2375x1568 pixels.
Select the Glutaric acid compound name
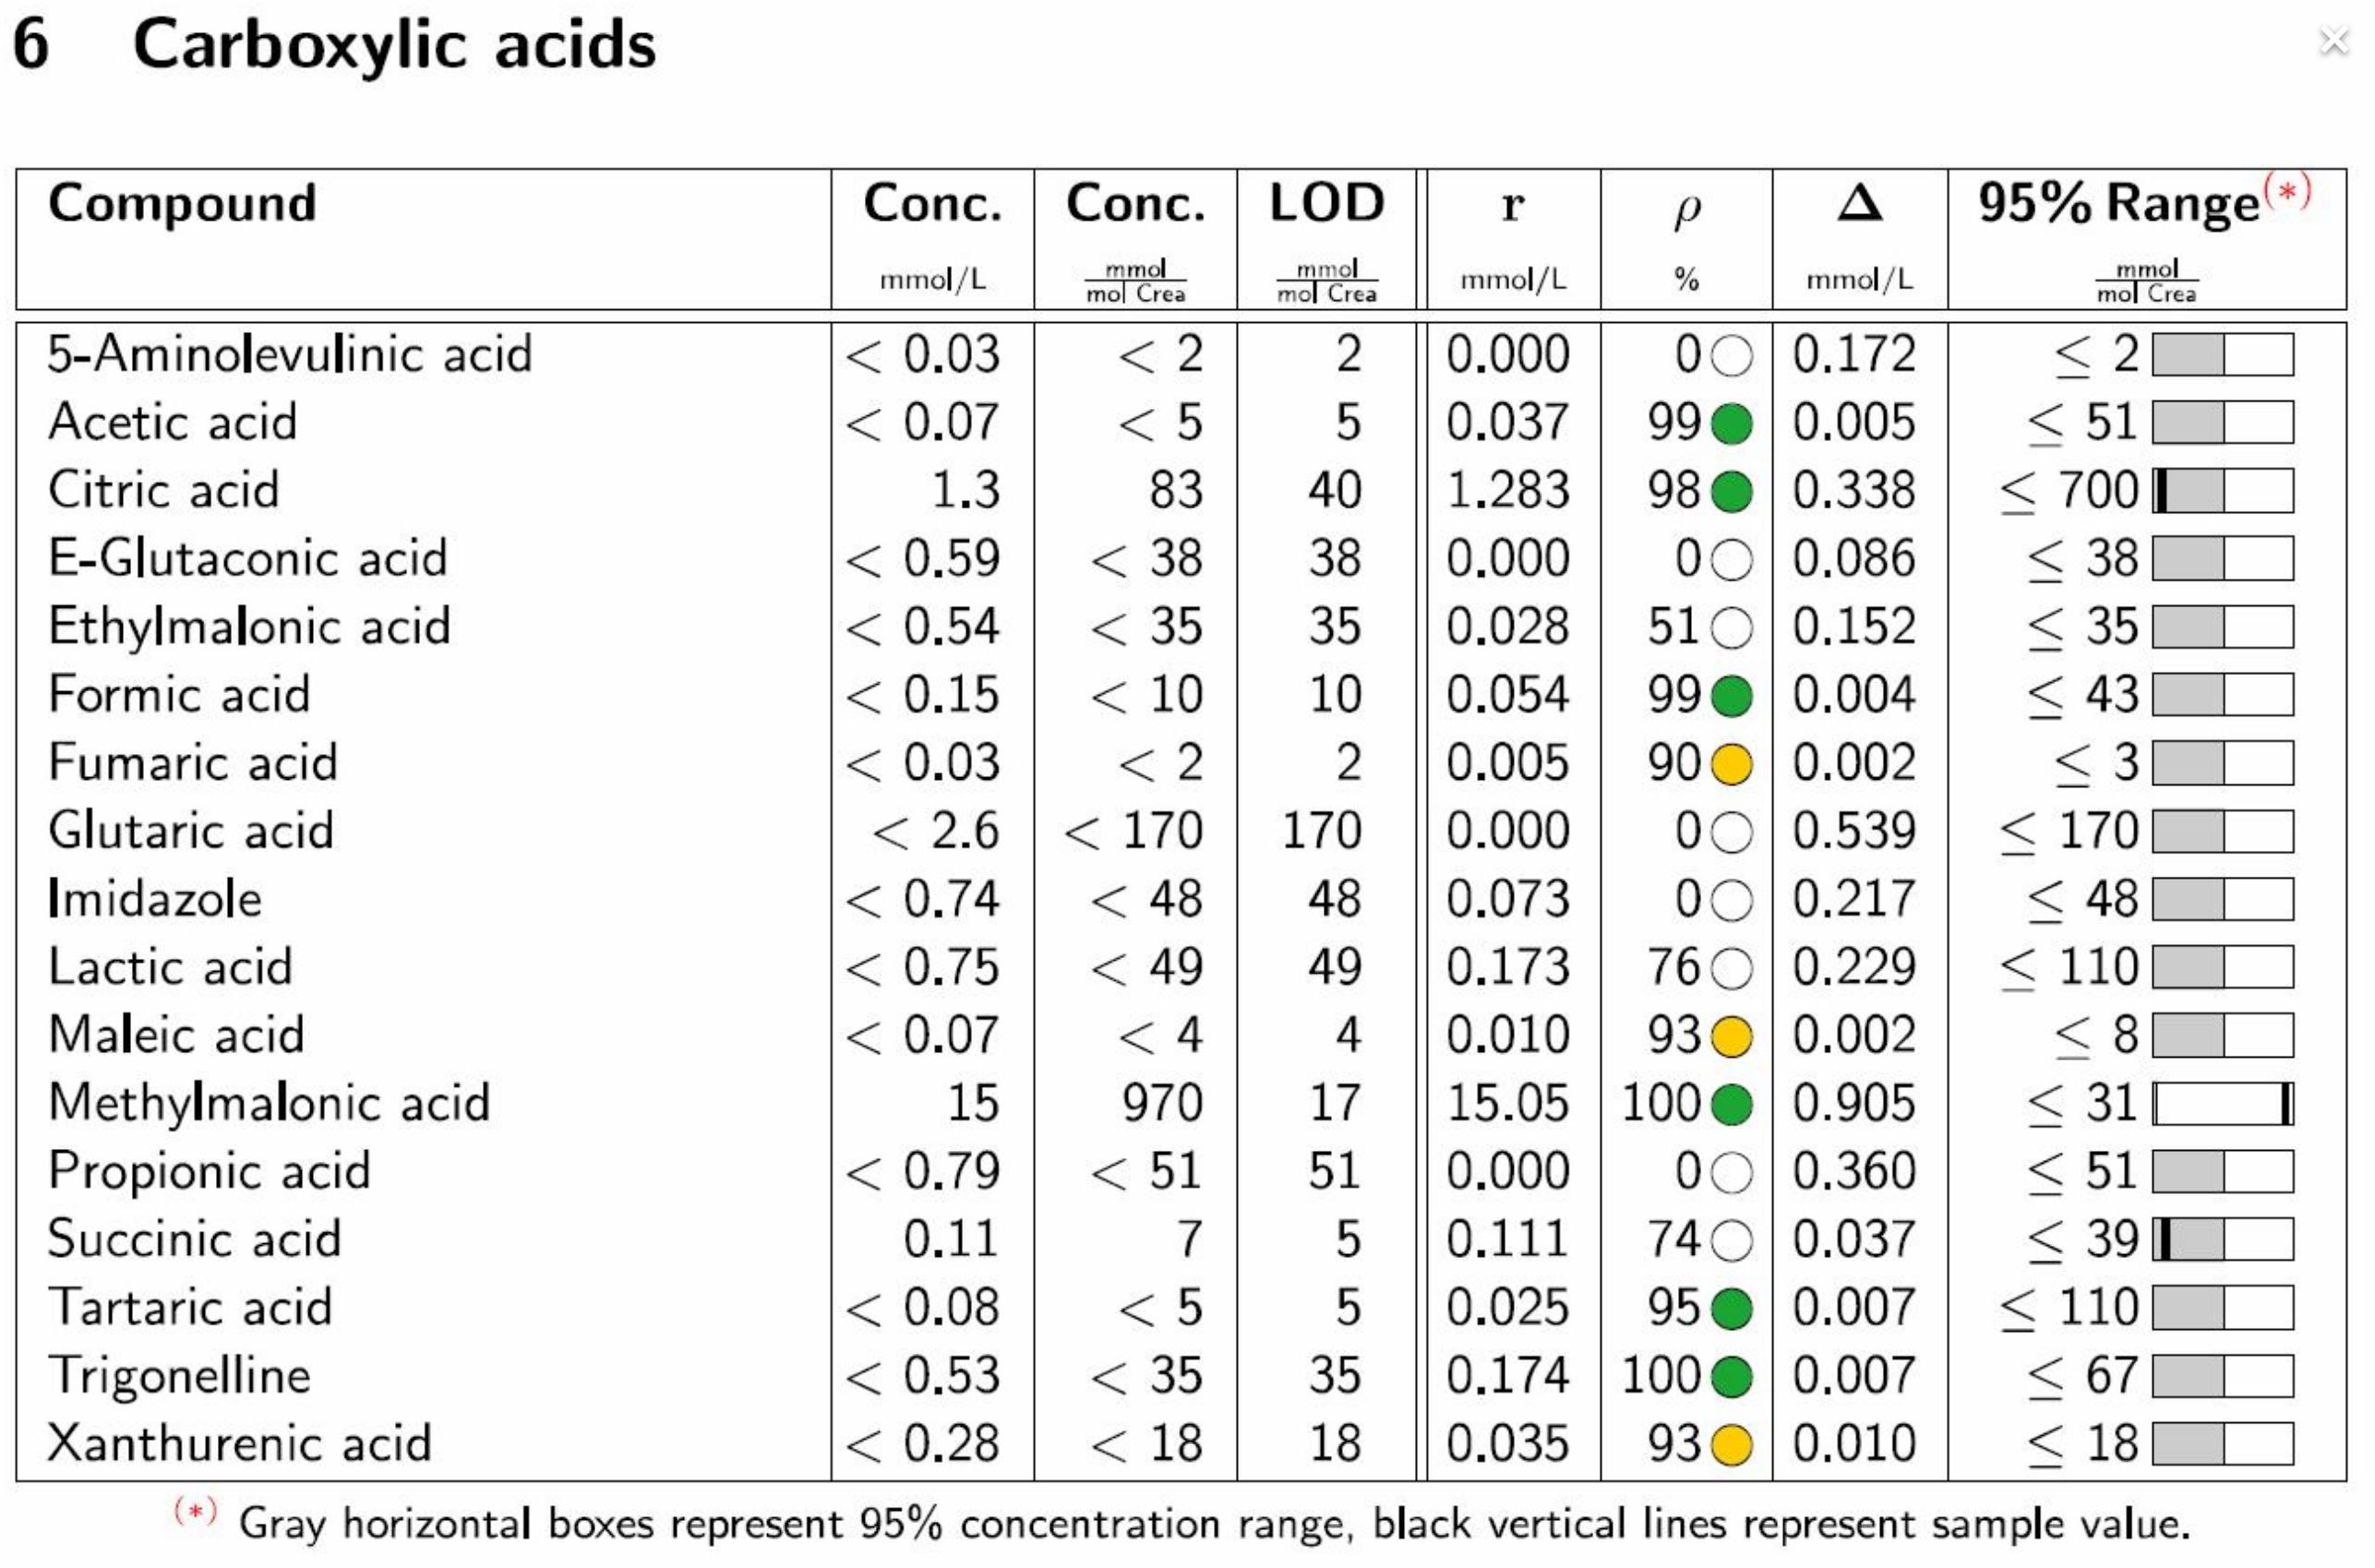tap(191, 831)
